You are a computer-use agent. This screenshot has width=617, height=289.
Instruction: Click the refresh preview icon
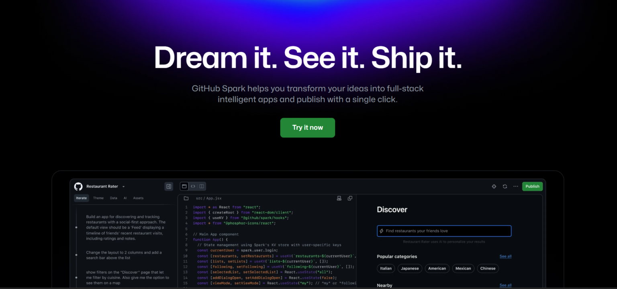click(505, 186)
